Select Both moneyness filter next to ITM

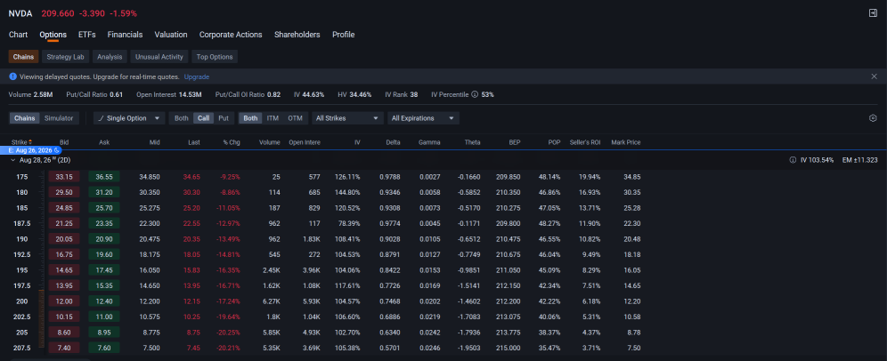point(250,118)
